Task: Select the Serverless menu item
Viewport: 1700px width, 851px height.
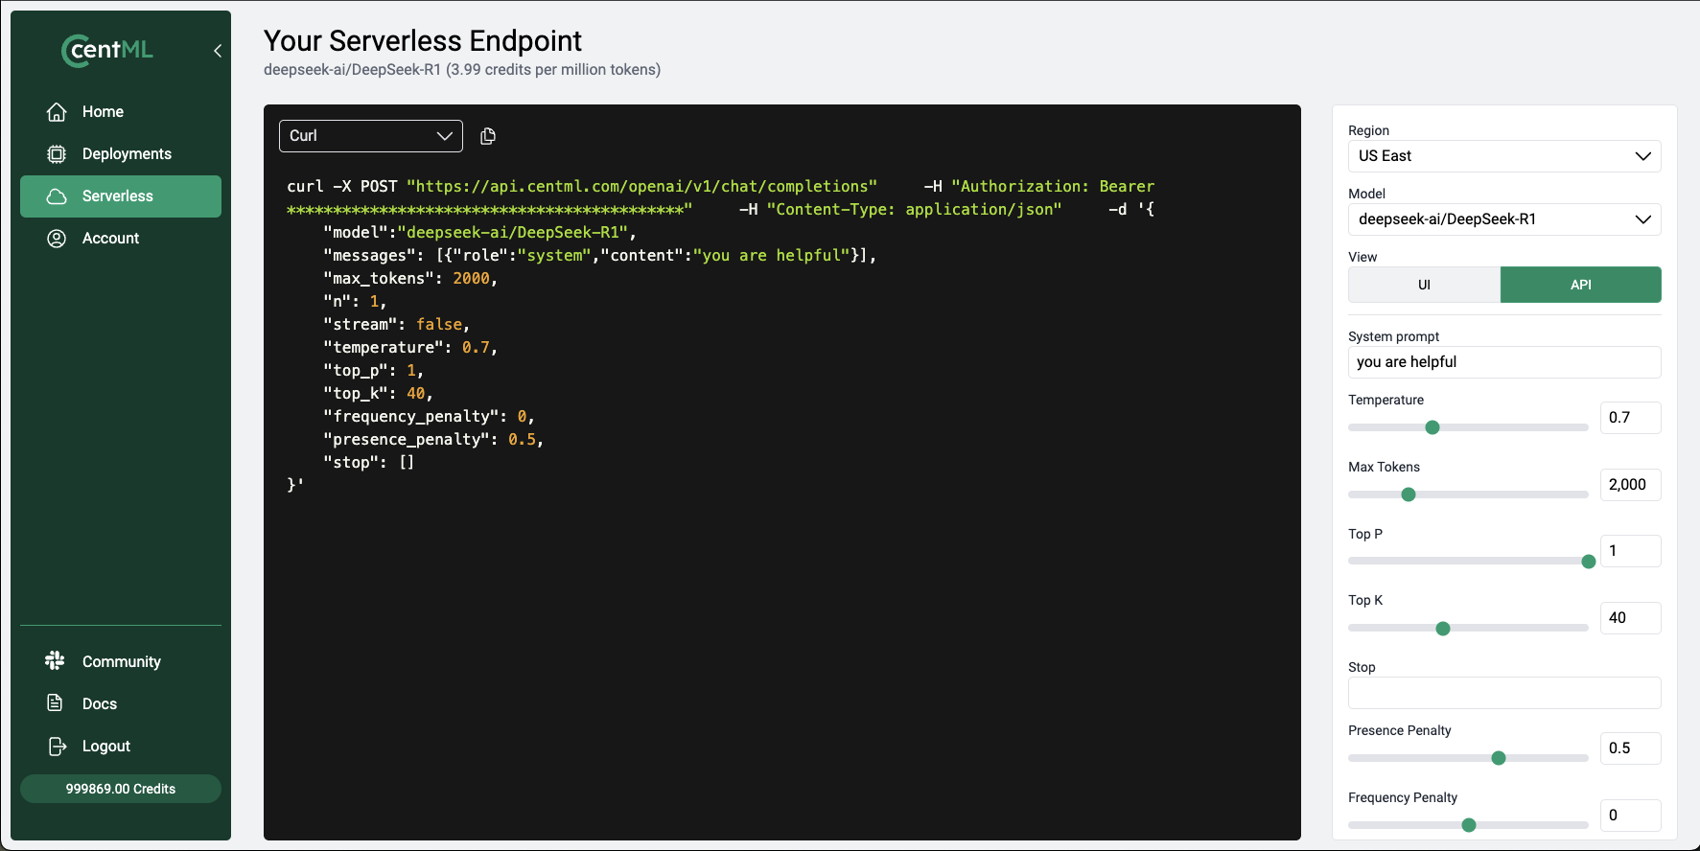Action: click(121, 196)
